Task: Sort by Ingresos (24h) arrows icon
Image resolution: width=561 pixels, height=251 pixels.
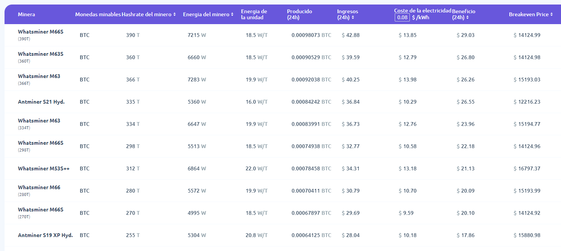Action: click(353, 17)
